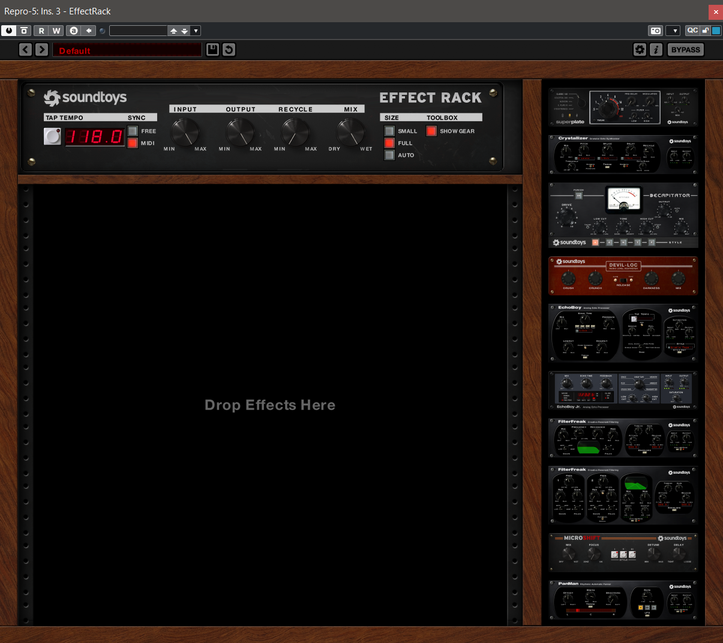Select the Crystallizer effect thumbnail
Image resolution: width=723 pixels, height=643 pixels.
point(623,155)
